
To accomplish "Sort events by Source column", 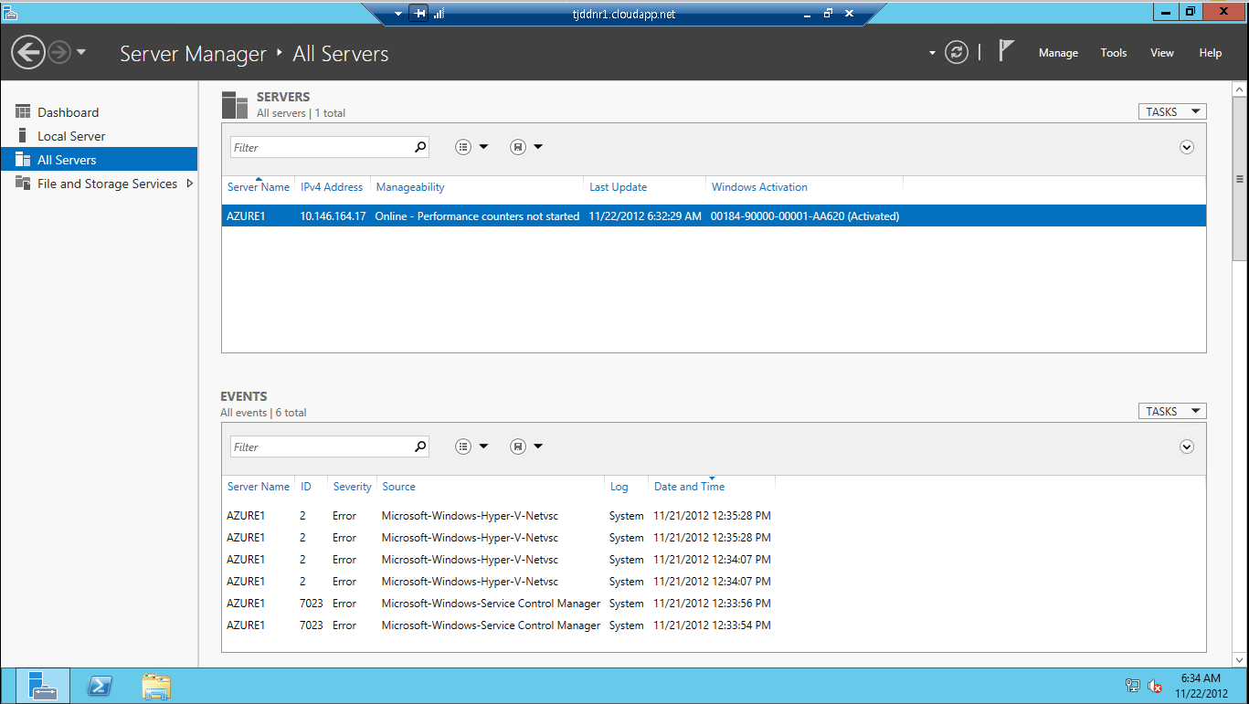I will 398,487.
